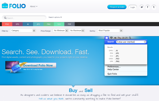Select the TIFF file type tab
This screenshot has height=101, width=159.
click(59, 24)
